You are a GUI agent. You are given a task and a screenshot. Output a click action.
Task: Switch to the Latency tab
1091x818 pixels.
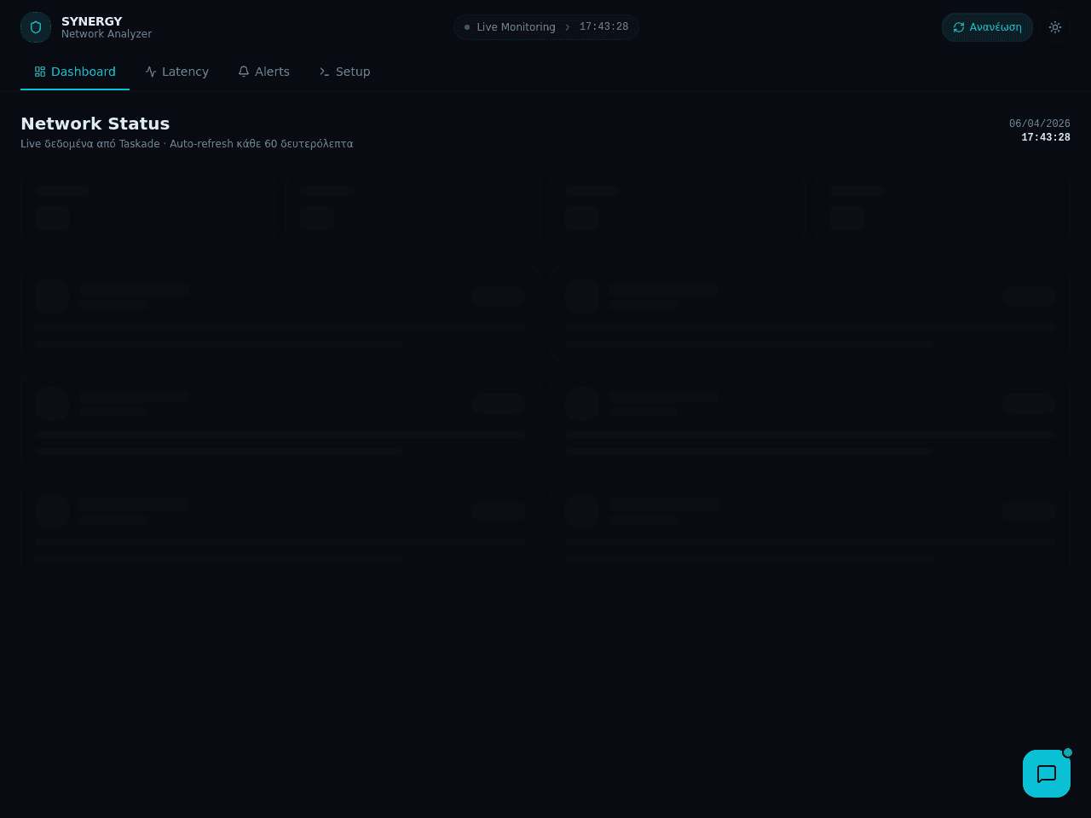point(176,72)
